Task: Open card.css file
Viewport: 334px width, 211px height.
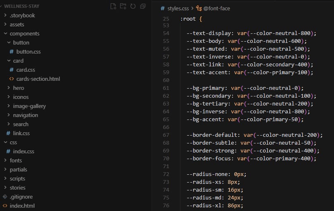Action: (x=26, y=70)
